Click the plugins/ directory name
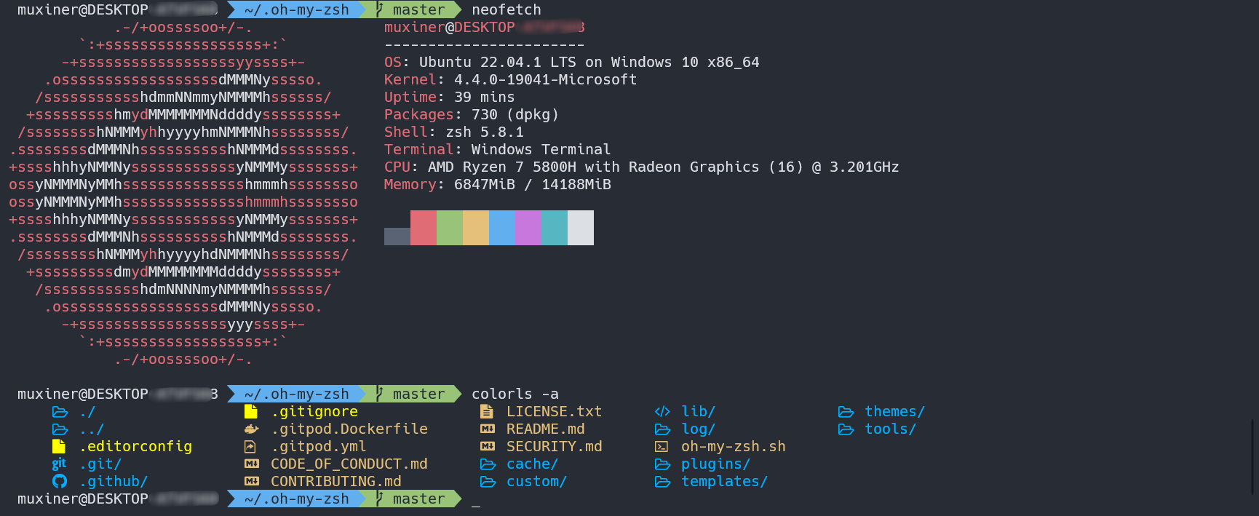The height and width of the screenshot is (516, 1259). coord(716,464)
